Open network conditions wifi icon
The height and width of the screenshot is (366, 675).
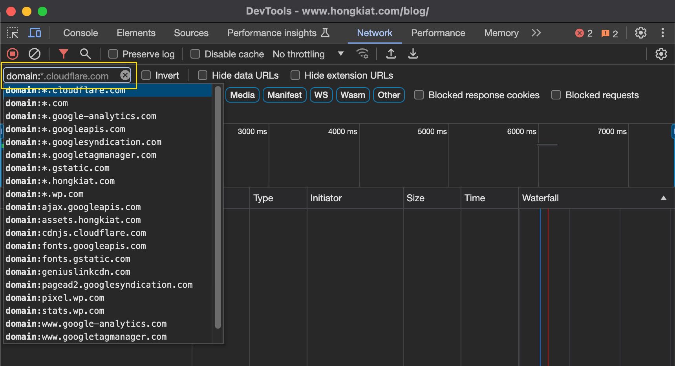[362, 54]
